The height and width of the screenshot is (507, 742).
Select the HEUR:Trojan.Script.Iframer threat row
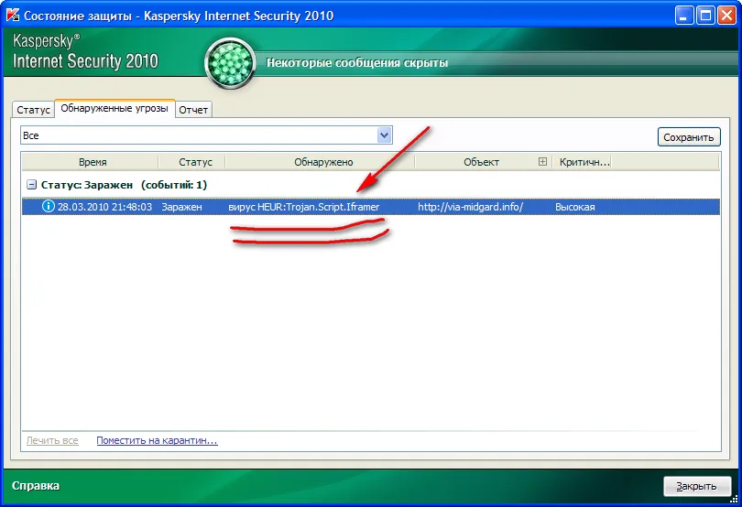tap(304, 207)
